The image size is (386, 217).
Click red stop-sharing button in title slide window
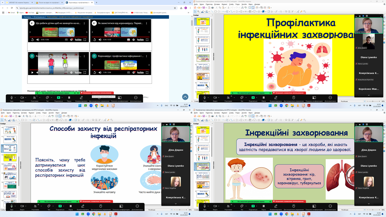pos(289,93)
